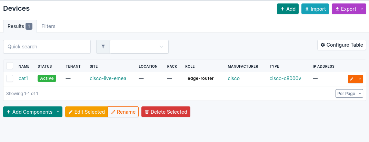Open the cisco-c8000v device type link
The height and width of the screenshot is (142, 369).
click(x=285, y=78)
